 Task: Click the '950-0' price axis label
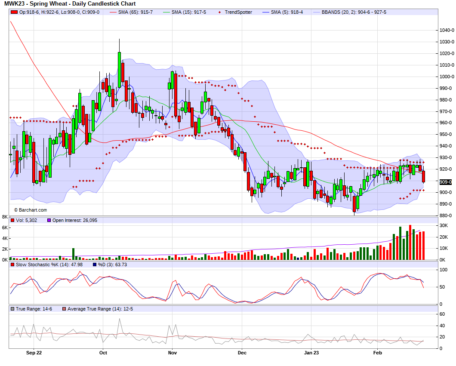tap(446, 134)
